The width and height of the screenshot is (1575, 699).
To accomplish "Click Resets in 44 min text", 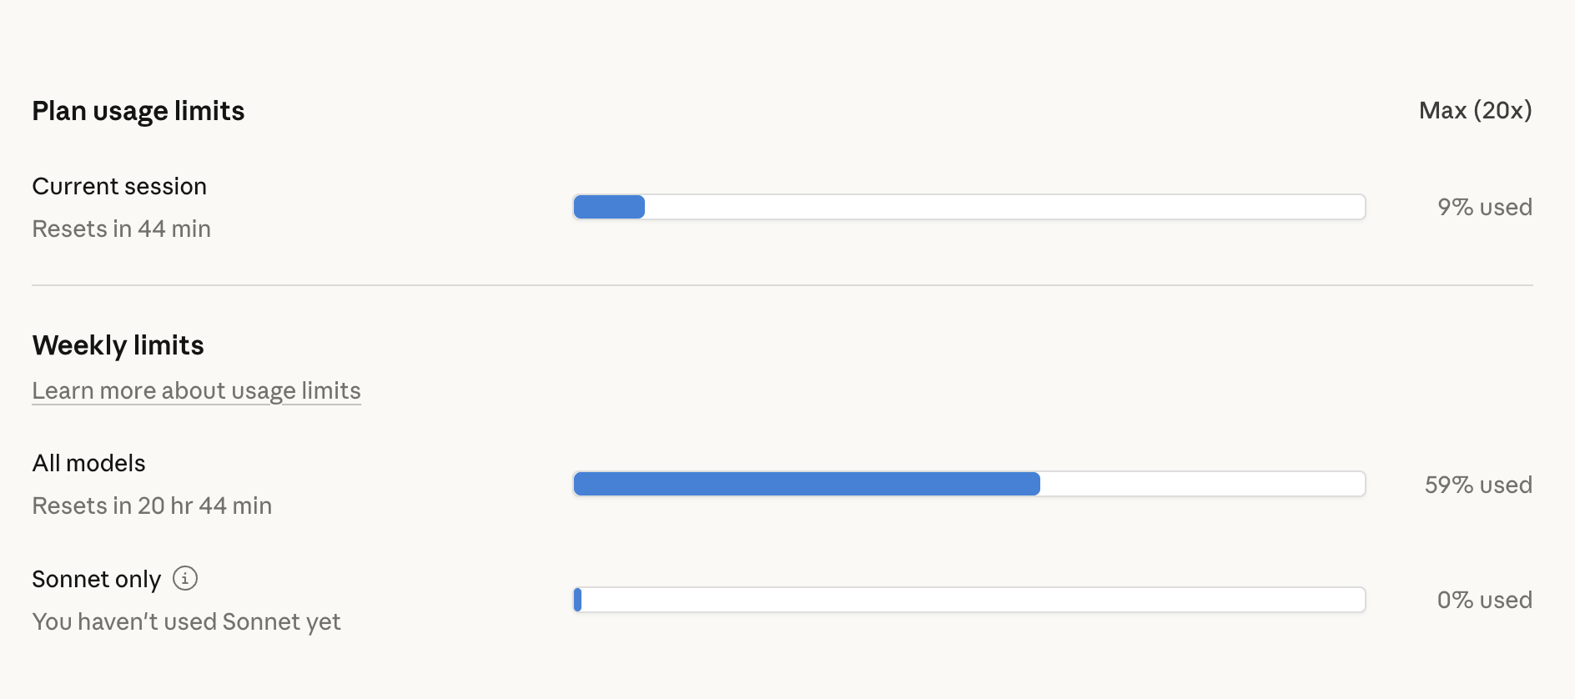I will 121,229.
